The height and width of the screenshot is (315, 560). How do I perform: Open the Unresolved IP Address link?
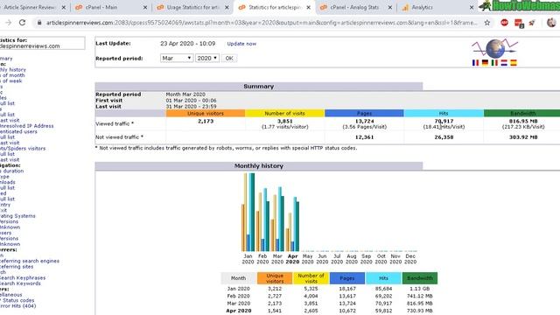point(27,126)
